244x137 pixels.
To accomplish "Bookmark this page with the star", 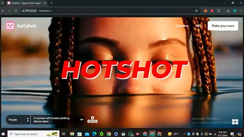I will pos(196,11).
